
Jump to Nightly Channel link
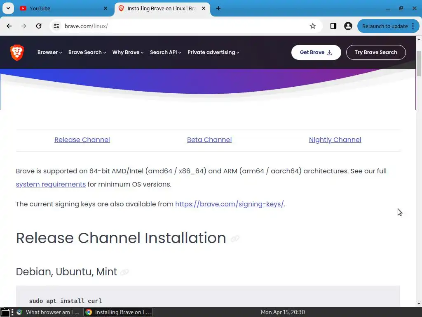(335, 140)
